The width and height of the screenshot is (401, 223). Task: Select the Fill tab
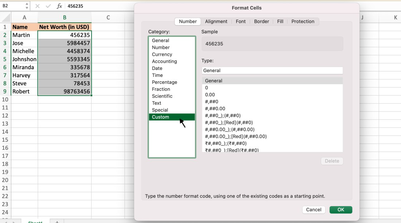[x=280, y=21]
